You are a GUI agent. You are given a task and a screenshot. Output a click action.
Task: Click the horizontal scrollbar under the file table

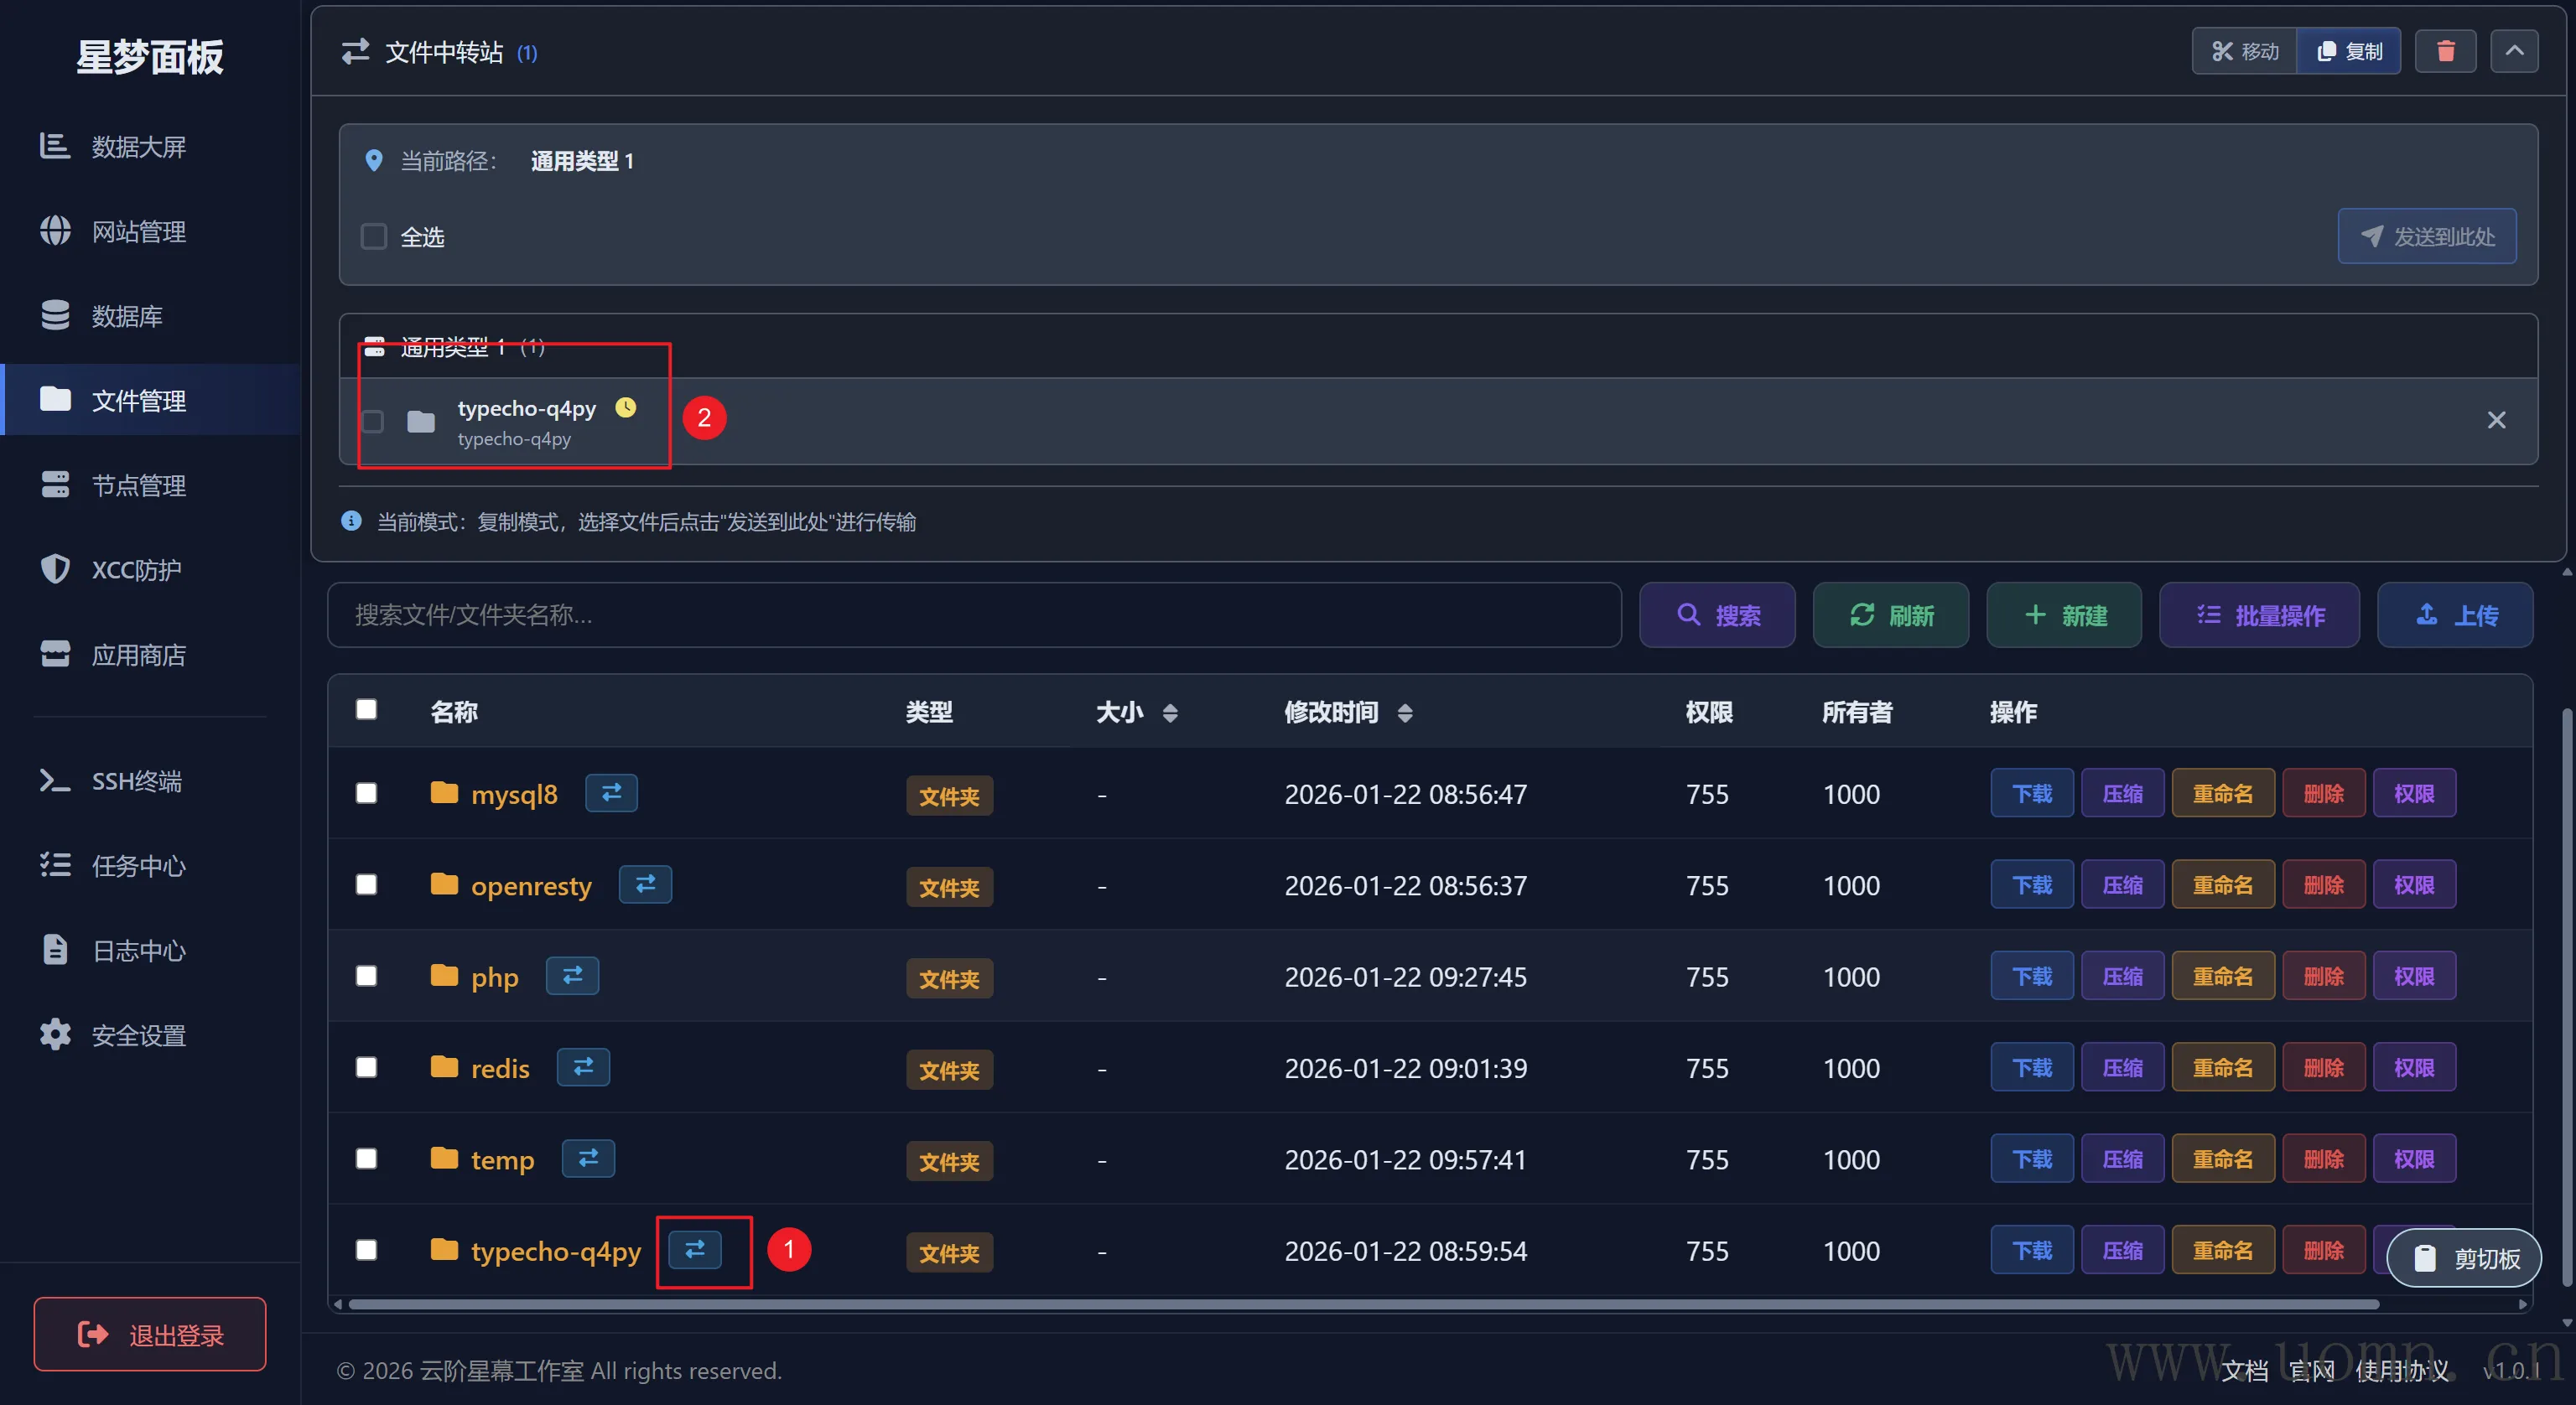pyautogui.click(x=1360, y=1304)
